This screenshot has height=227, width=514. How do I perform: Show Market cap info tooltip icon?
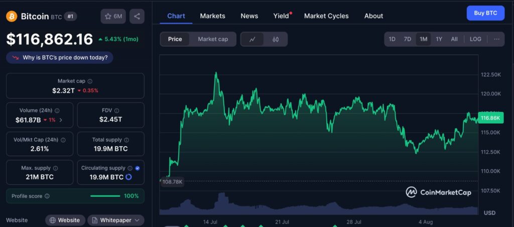90,81
